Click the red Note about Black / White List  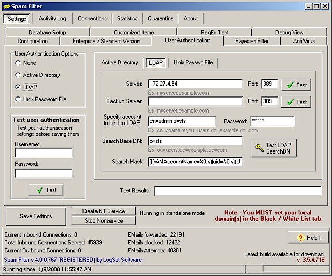click(x=268, y=216)
